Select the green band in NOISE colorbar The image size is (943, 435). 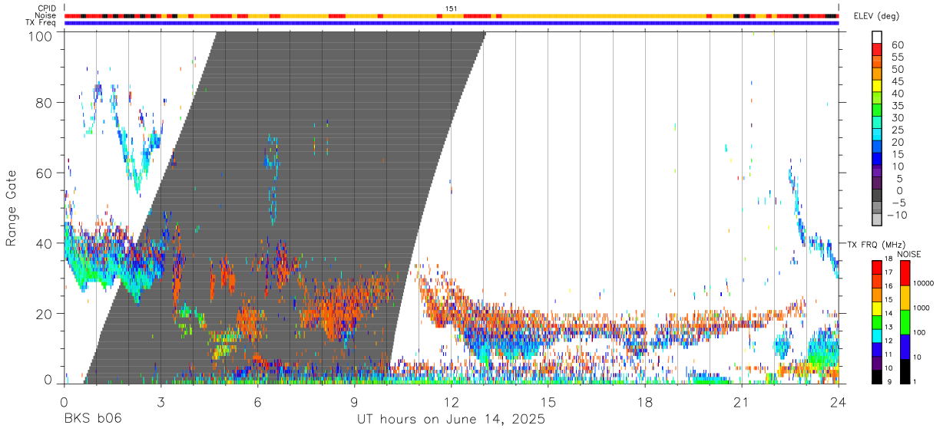tap(905, 322)
